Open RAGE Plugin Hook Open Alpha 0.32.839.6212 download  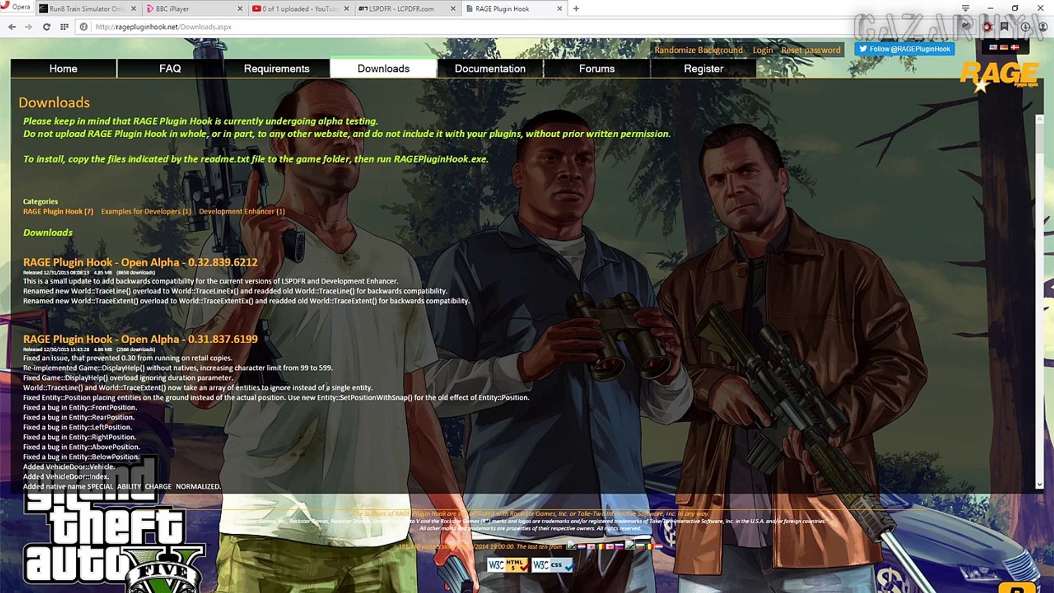140,262
